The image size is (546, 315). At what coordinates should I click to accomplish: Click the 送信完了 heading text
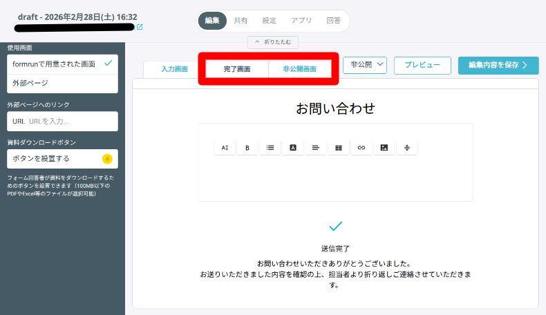click(335, 249)
